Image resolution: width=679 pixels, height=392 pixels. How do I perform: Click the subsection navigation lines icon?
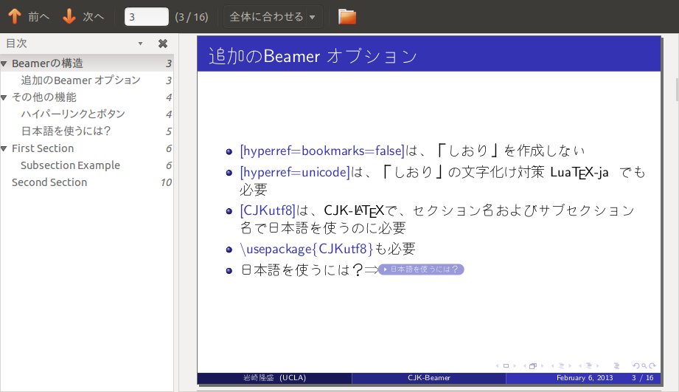point(562,365)
